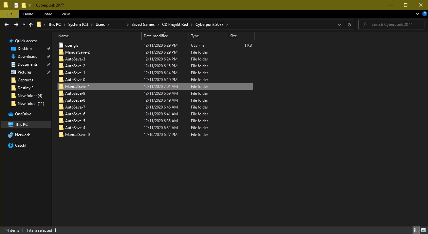Click the Properties icon in quick access toolbar
This screenshot has height=234, width=428.
click(x=16, y=5)
